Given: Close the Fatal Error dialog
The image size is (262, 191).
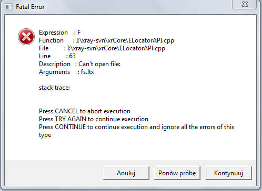Looking at the screenshot, I should (x=245, y=4).
